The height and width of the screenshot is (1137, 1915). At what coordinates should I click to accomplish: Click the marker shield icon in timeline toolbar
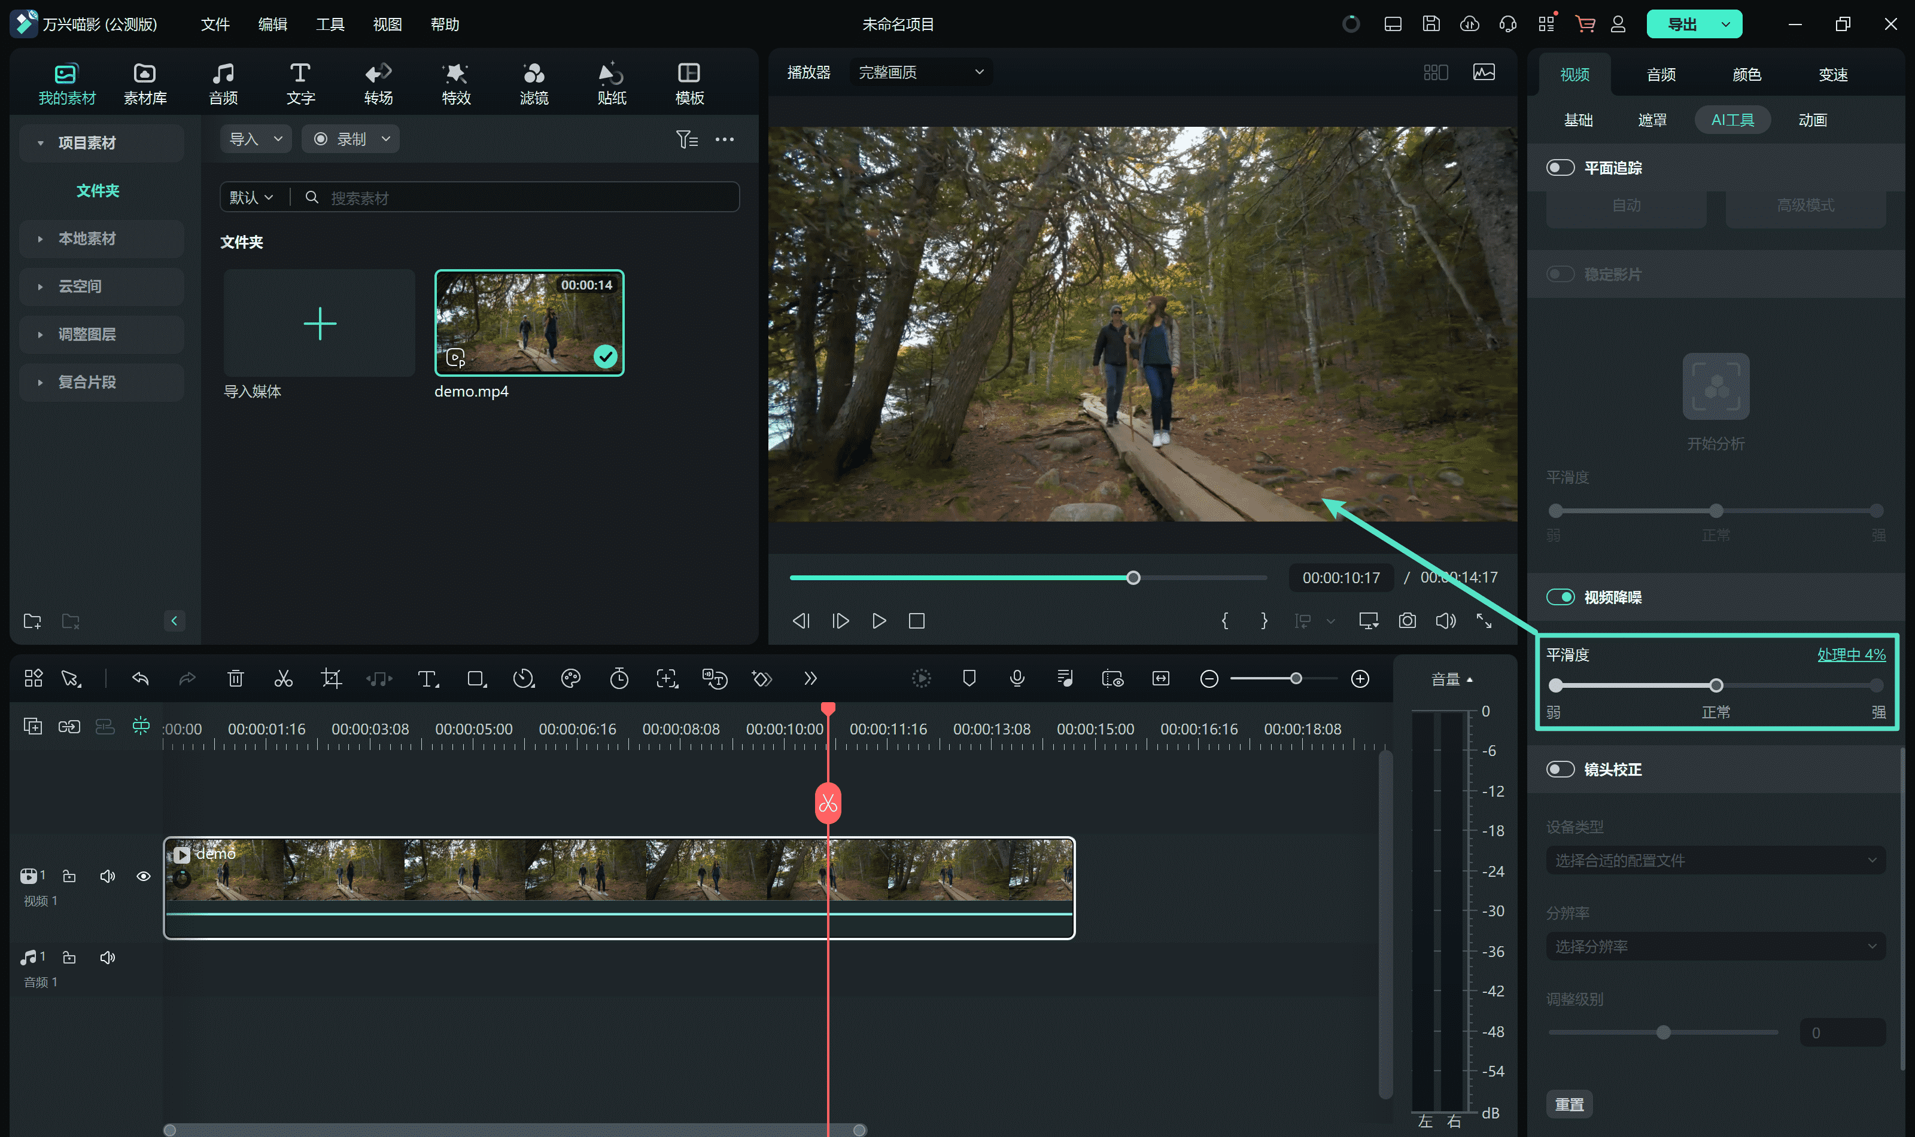pyautogui.click(x=969, y=679)
